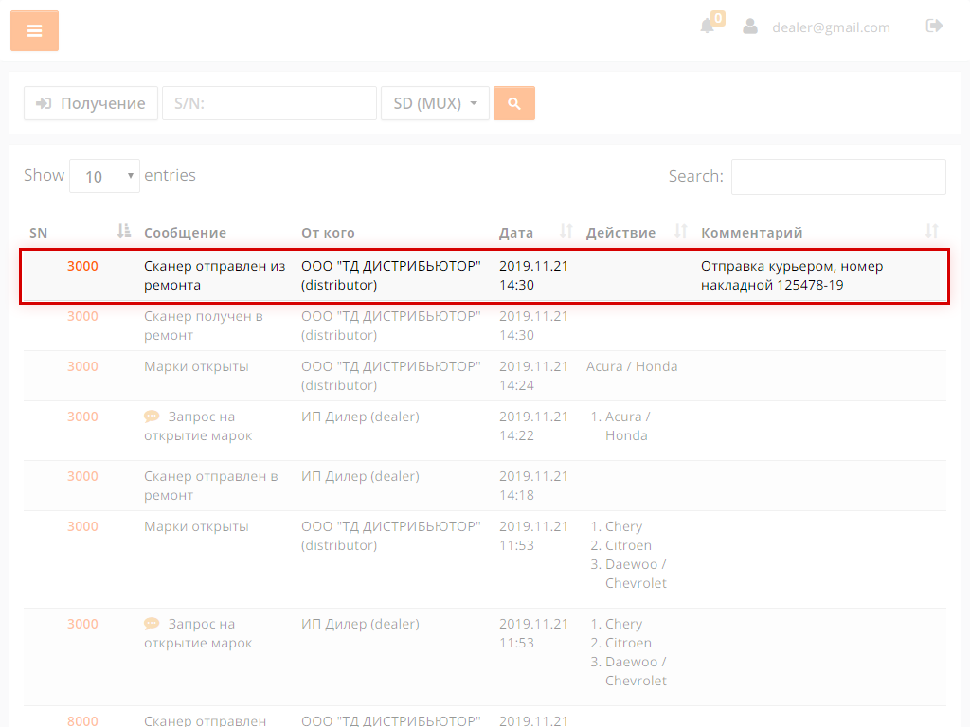
Task: Open SN 3000 in highlighted first row
Action: click(82, 266)
